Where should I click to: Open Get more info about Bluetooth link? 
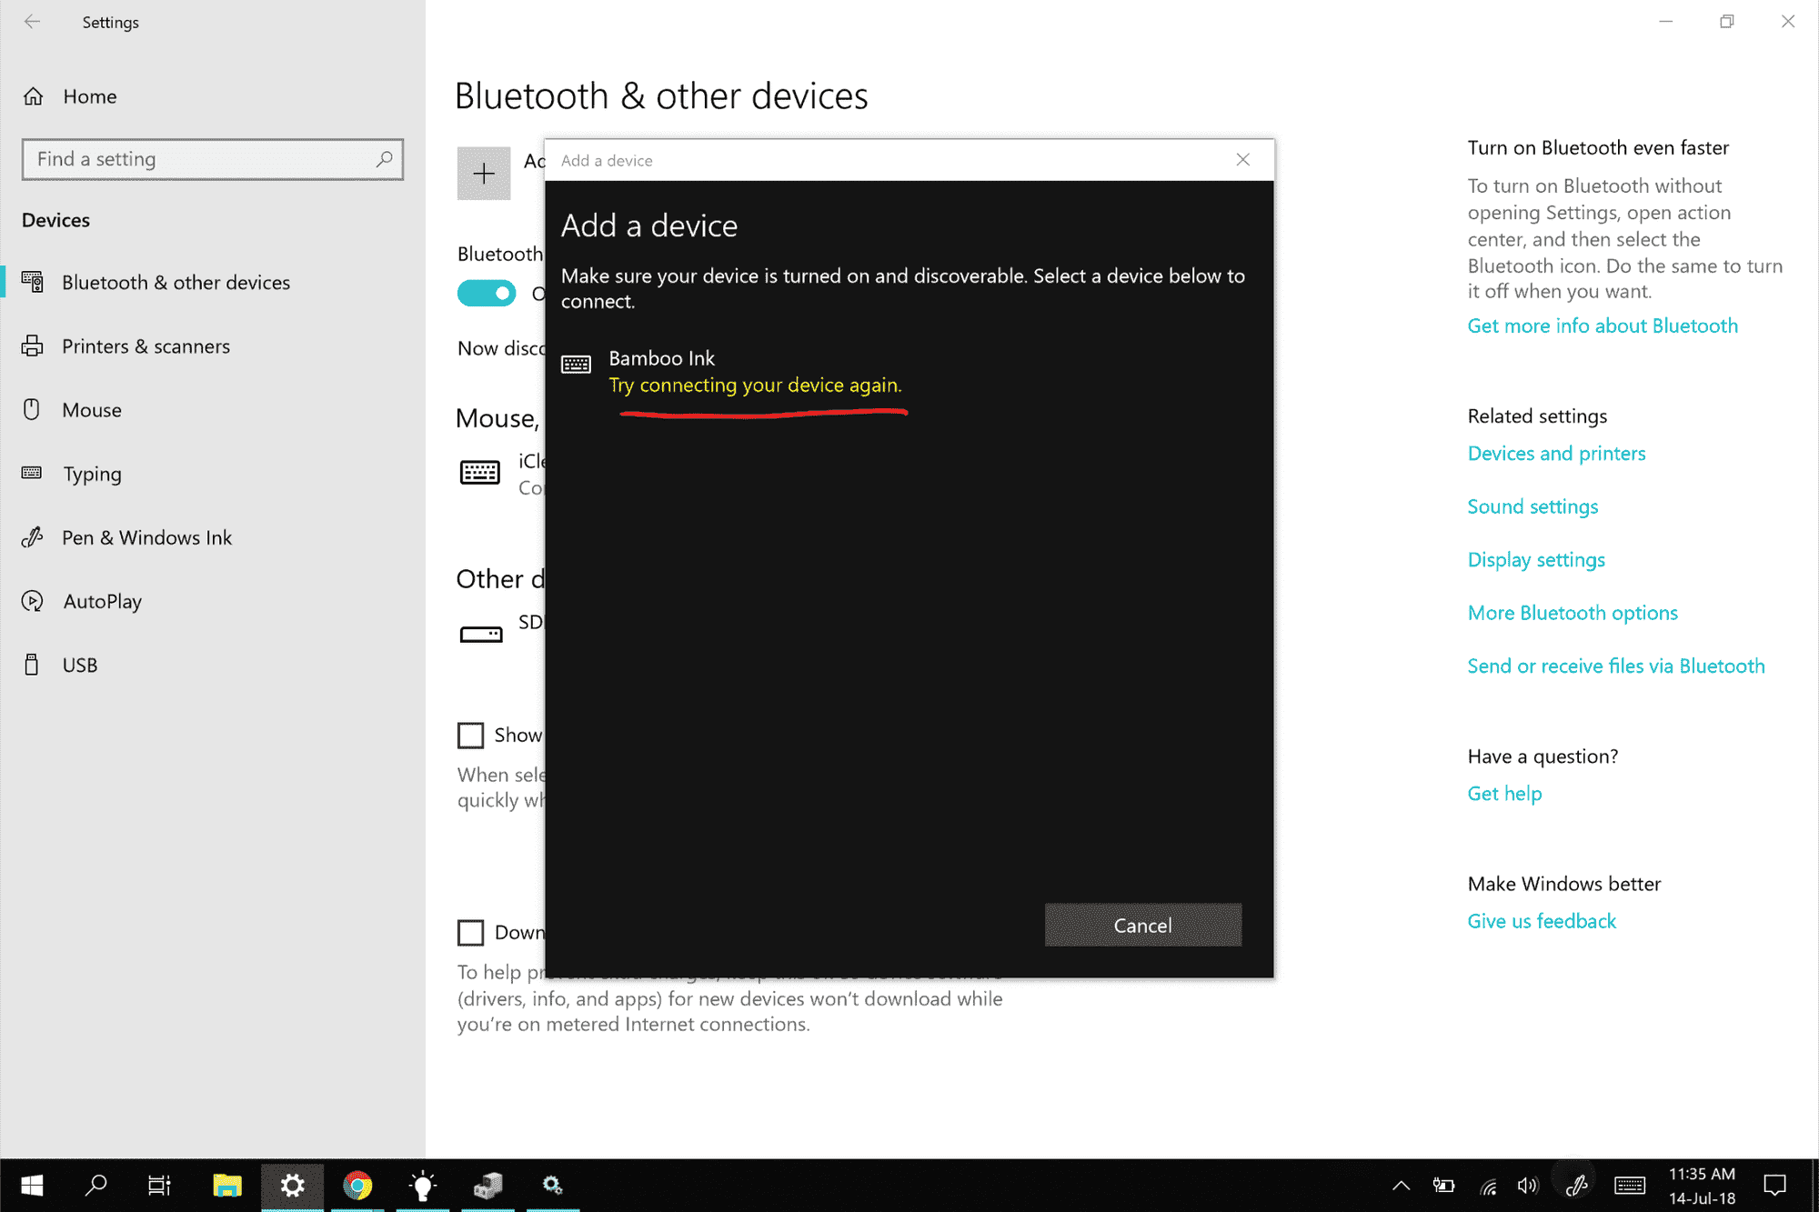[1603, 326]
